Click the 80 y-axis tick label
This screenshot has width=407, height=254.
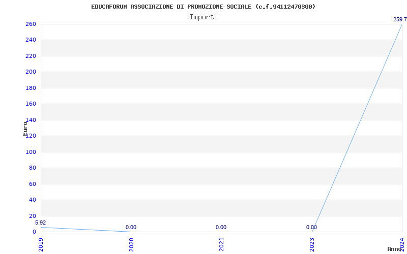click(x=32, y=168)
